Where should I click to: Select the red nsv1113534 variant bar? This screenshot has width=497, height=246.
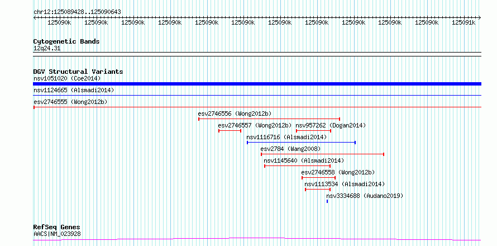point(318,190)
